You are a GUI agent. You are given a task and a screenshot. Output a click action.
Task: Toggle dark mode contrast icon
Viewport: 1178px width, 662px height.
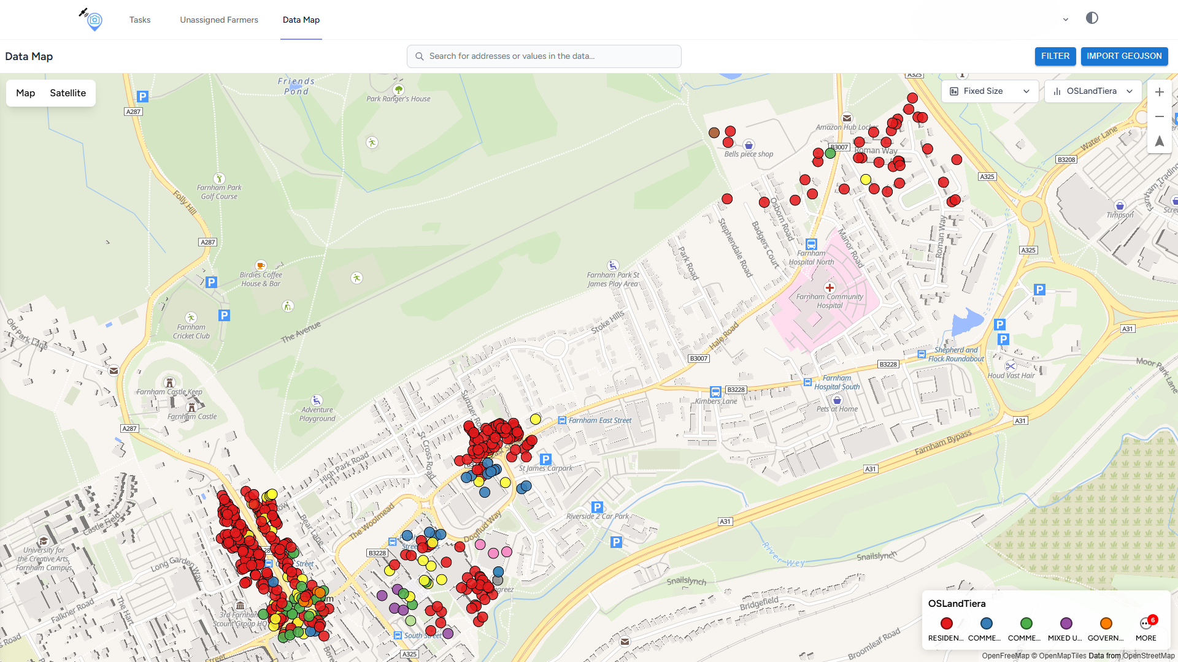pyautogui.click(x=1091, y=18)
